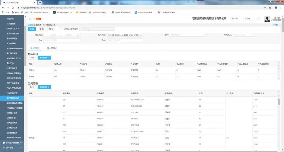View details button under 激光熔覆
The height and width of the screenshot is (152, 284).
tap(44, 87)
